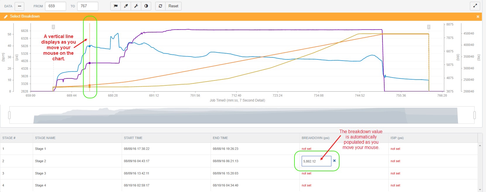
Task: Click the purple data point on vertical line
Action: pyautogui.click(x=89, y=63)
